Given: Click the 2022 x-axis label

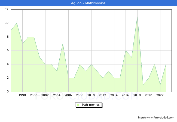Looking at the screenshot, I should tap(160, 95).
